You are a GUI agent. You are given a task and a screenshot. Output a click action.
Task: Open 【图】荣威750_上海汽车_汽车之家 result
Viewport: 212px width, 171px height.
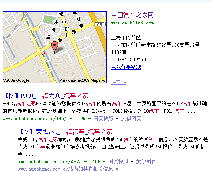[65, 132]
